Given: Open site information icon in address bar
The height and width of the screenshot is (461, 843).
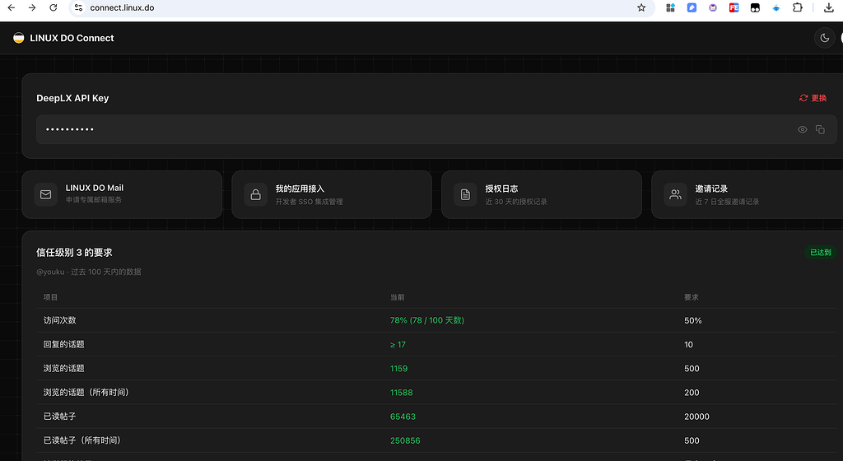Looking at the screenshot, I should tap(78, 7).
